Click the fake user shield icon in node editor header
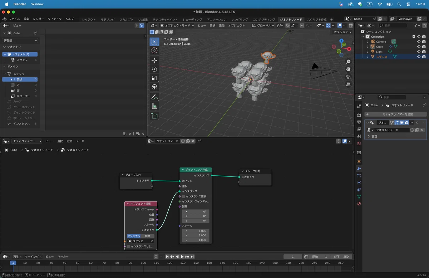The height and width of the screenshot is (278, 429). (183, 141)
